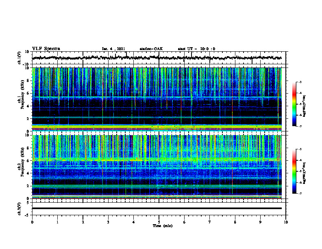Click the 6 kHz tick label on ch.2 spectrogram

tap(28, 161)
